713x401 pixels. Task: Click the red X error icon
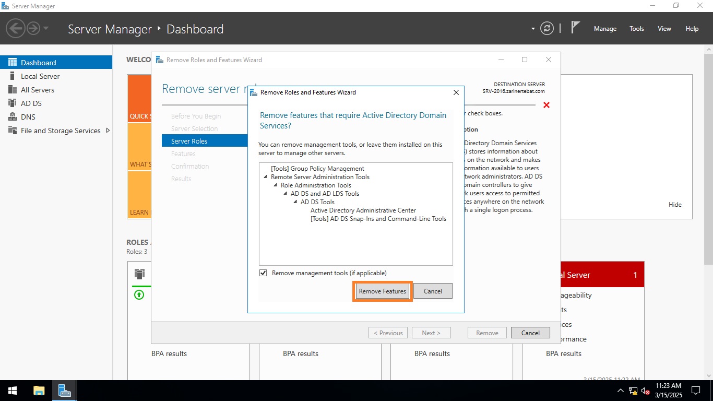(546, 105)
